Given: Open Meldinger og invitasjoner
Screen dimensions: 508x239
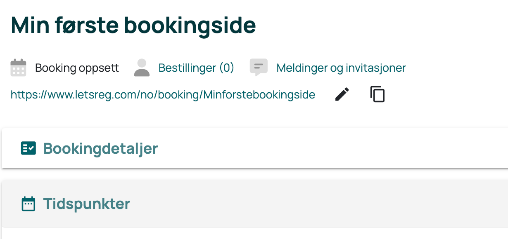Looking at the screenshot, I should click(x=341, y=68).
